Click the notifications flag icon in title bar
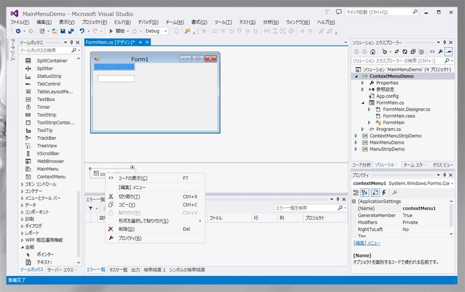Screen dimensions: 465x292 click(x=327, y=12)
